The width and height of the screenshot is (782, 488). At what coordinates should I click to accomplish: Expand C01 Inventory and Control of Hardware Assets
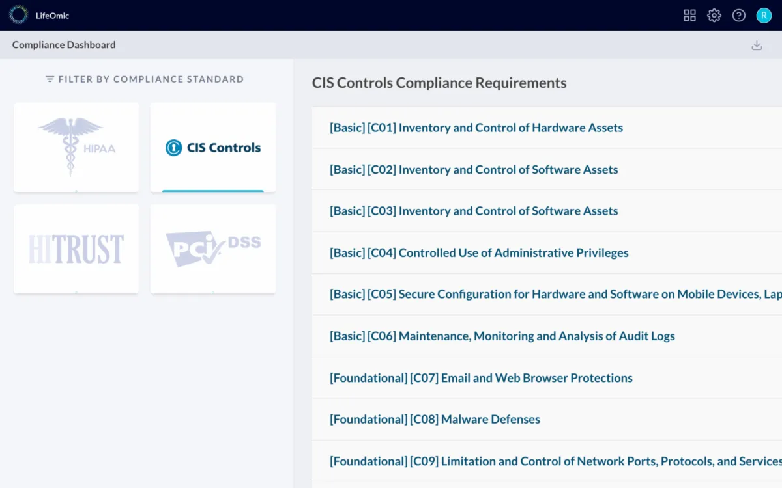tap(476, 128)
